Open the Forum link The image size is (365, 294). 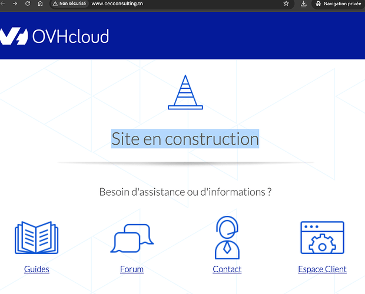132,269
